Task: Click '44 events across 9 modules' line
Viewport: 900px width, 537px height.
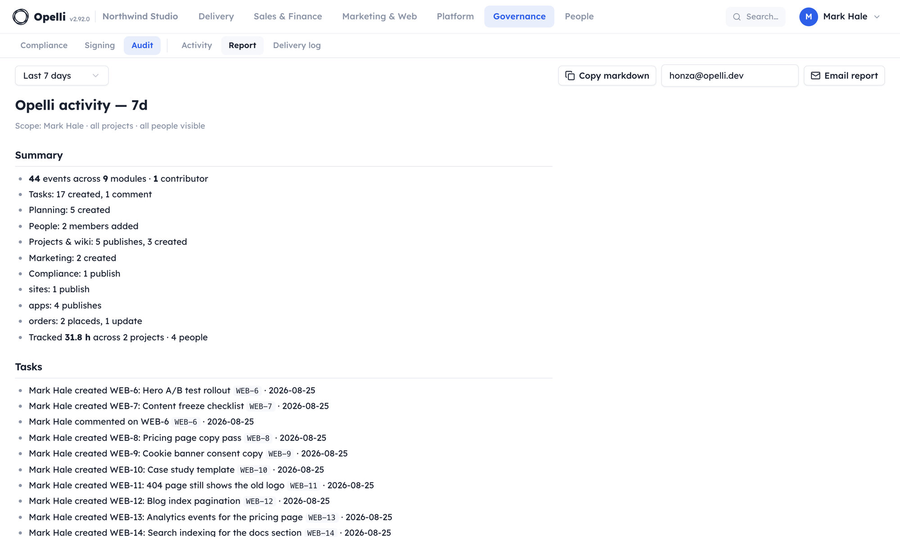Action: click(118, 179)
